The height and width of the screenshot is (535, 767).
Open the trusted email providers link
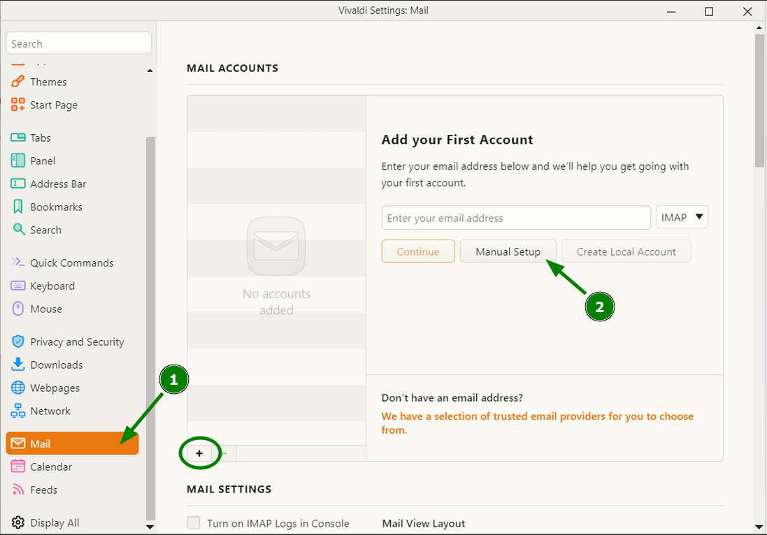537,423
